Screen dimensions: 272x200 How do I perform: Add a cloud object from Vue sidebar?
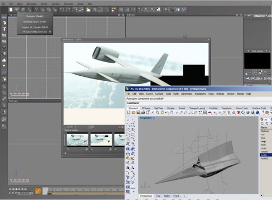[4, 60]
